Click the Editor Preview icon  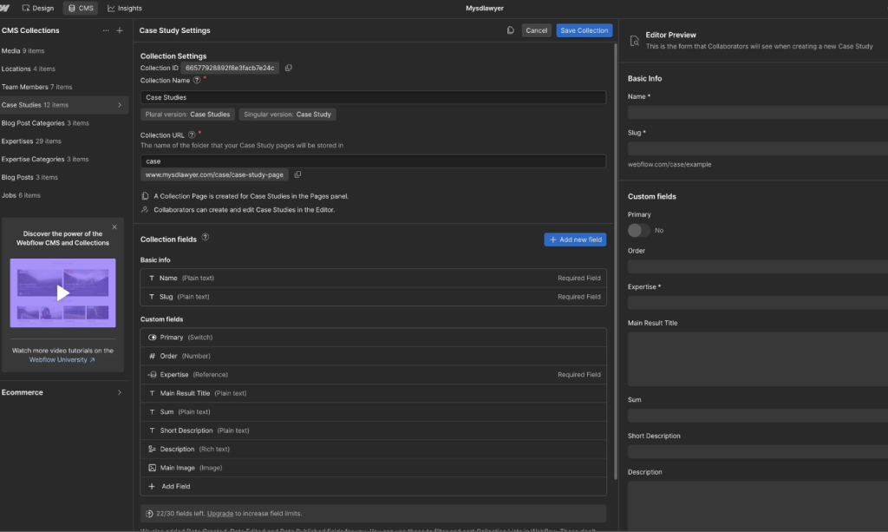634,41
